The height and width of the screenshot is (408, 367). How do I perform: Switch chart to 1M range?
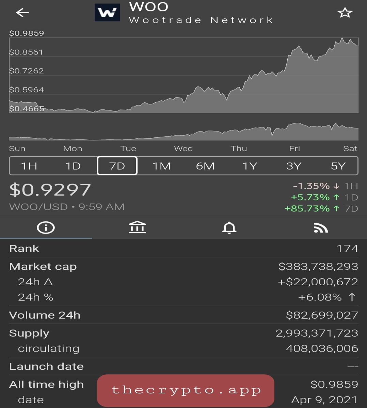(161, 166)
